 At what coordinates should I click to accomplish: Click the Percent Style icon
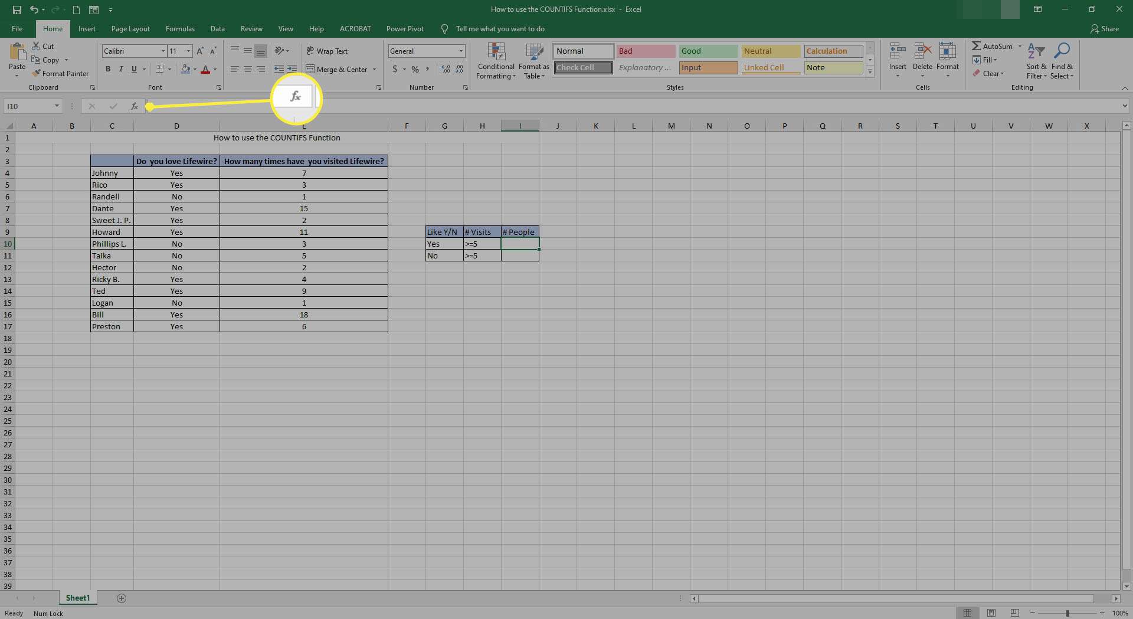pos(415,69)
